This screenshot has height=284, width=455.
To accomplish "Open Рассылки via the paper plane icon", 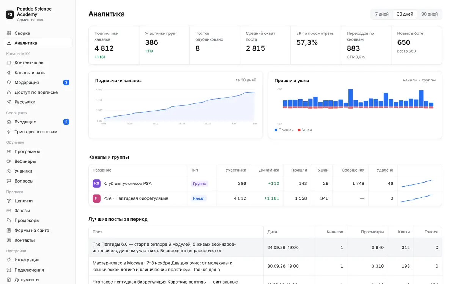I will tap(9, 102).
